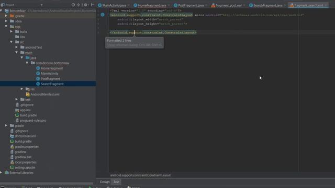Viewport: 335px width, 188px height.
Task: Open the Project view type dropdown
Action: [41, 5]
